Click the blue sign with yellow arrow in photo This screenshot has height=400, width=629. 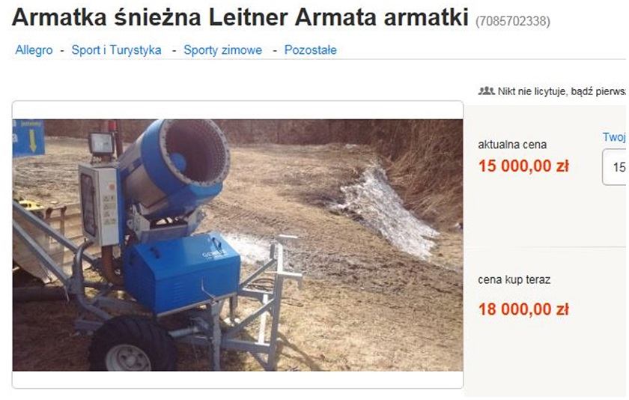pyautogui.click(x=28, y=138)
